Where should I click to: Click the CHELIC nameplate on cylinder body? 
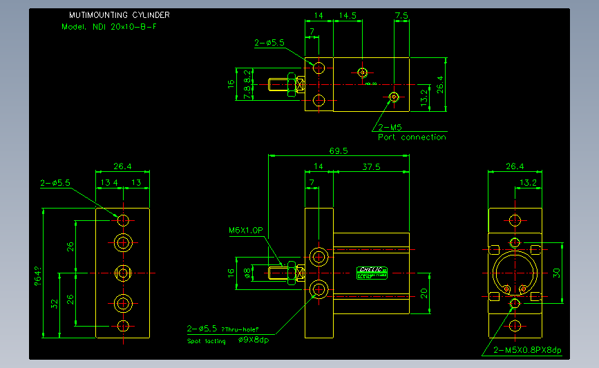(372, 273)
